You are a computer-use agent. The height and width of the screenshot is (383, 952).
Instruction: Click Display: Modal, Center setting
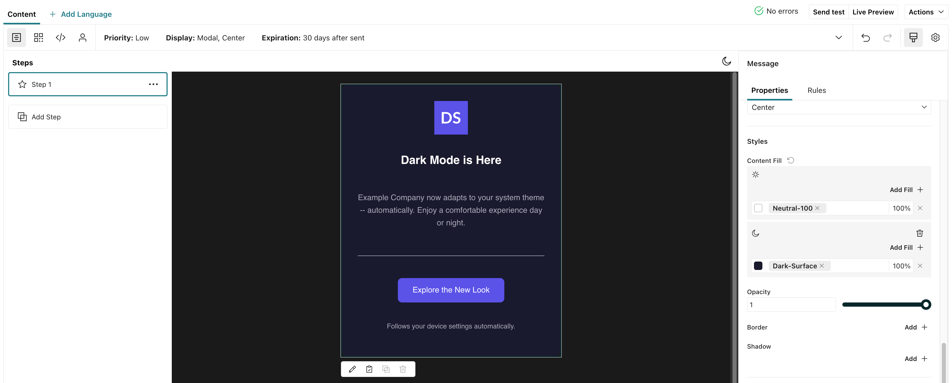pyautogui.click(x=205, y=38)
